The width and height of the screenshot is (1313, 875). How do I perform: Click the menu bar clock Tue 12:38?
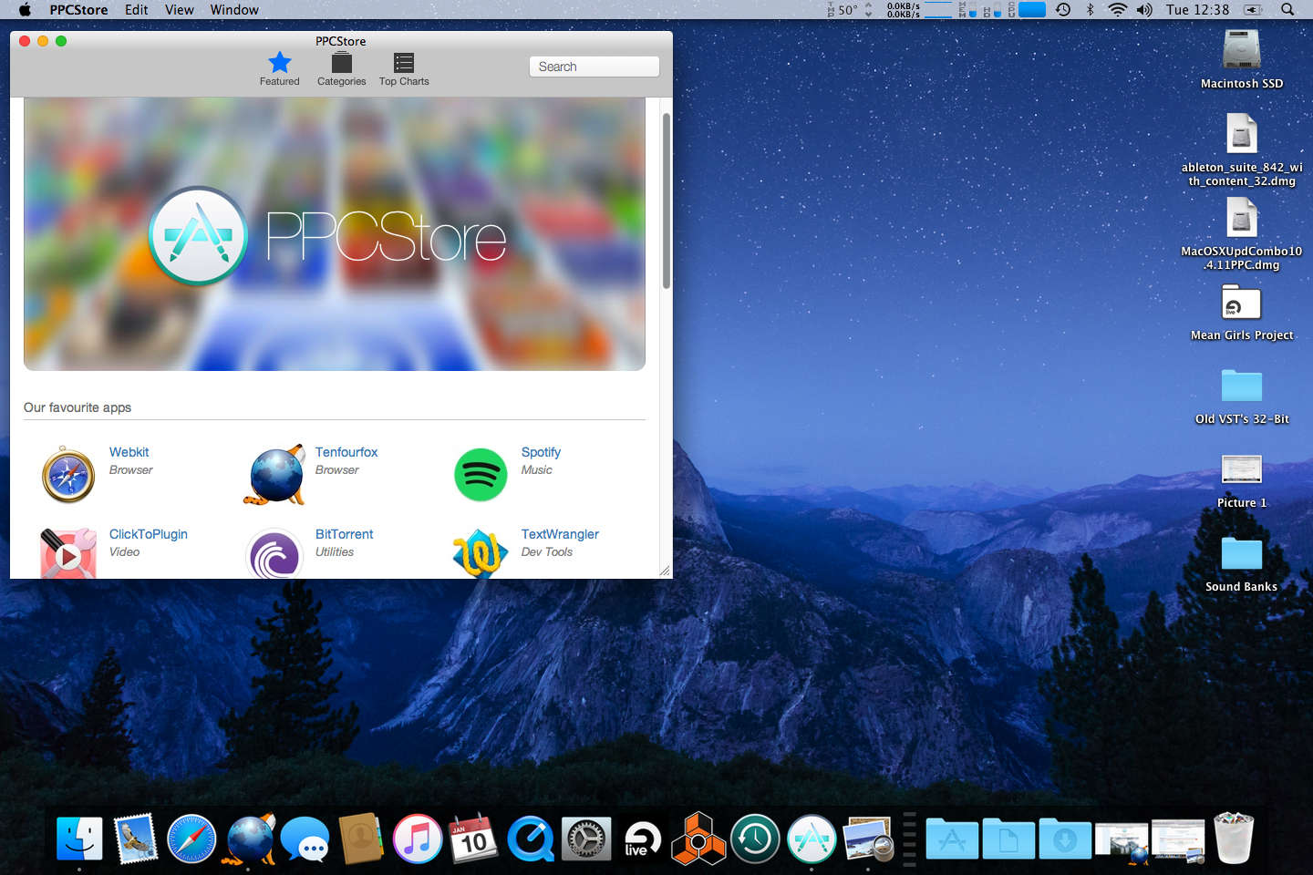(1197, 9)
